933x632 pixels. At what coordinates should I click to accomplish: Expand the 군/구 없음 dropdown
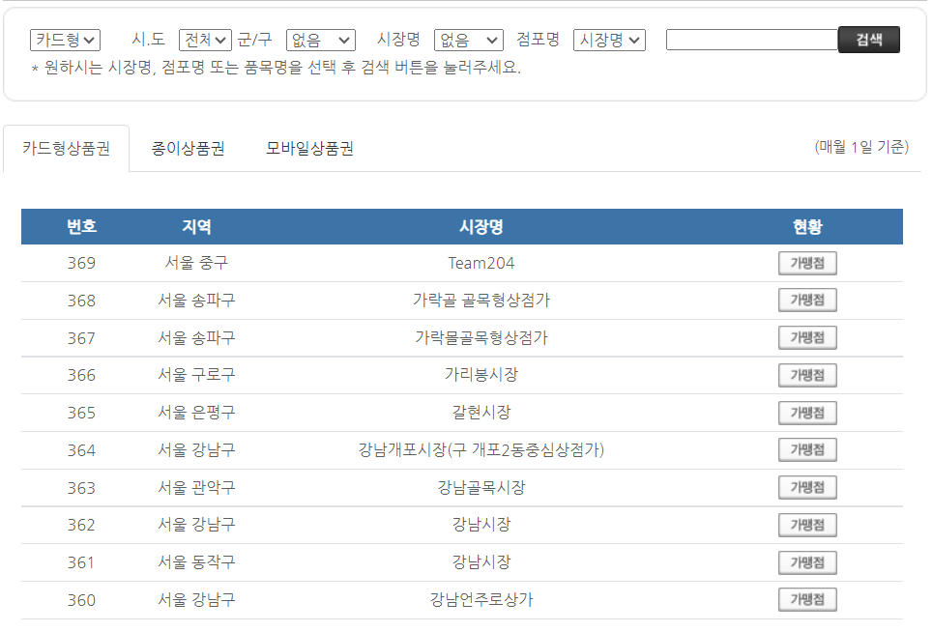pyautogui.click(x=321, y=40)
